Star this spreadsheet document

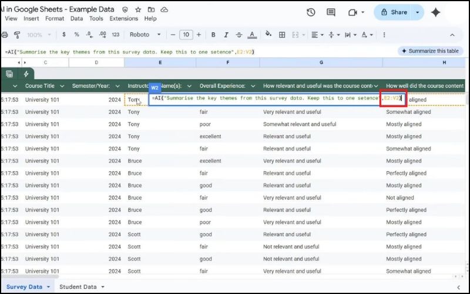click(x=139, y=10)
